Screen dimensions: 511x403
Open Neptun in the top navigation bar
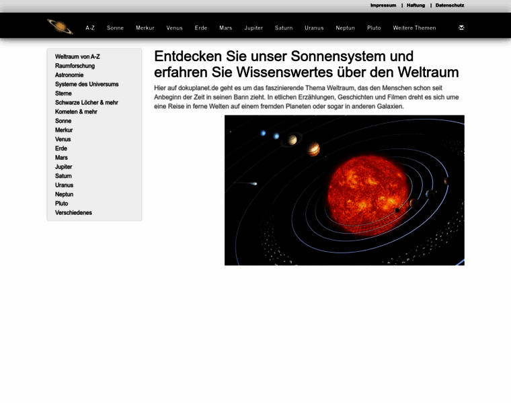345,28
